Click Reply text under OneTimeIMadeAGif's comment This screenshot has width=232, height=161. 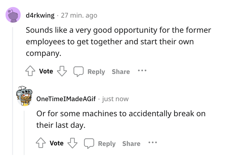(x=107, y=144)
